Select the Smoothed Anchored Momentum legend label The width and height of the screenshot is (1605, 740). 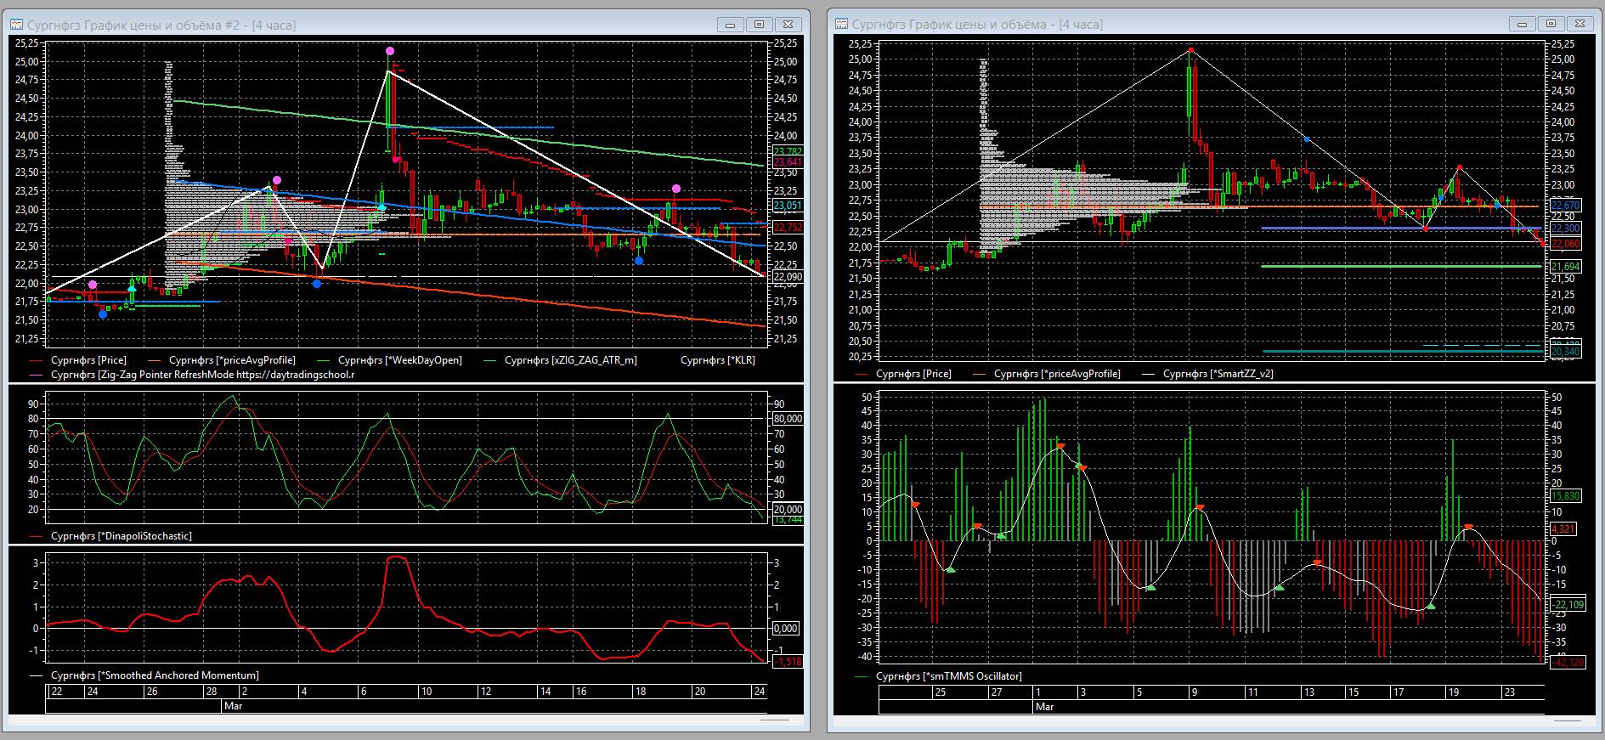click(154, 675)
